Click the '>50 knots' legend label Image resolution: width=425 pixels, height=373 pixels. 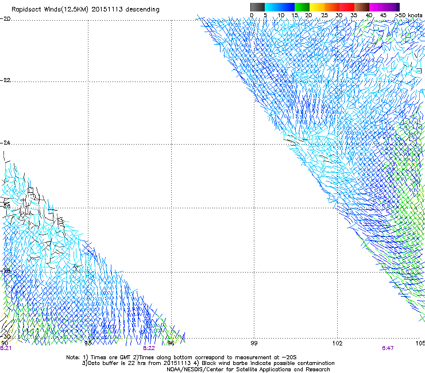[x=408, y=15]
